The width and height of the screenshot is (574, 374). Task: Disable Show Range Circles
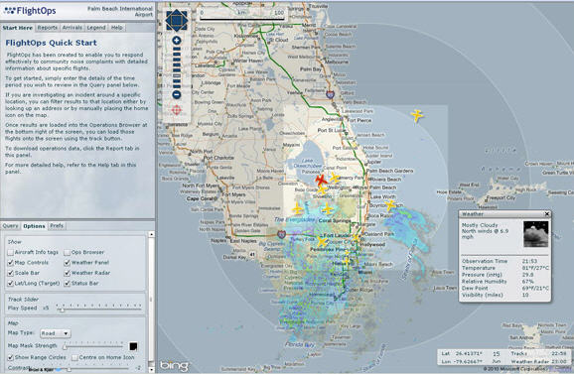coord(11,357)
